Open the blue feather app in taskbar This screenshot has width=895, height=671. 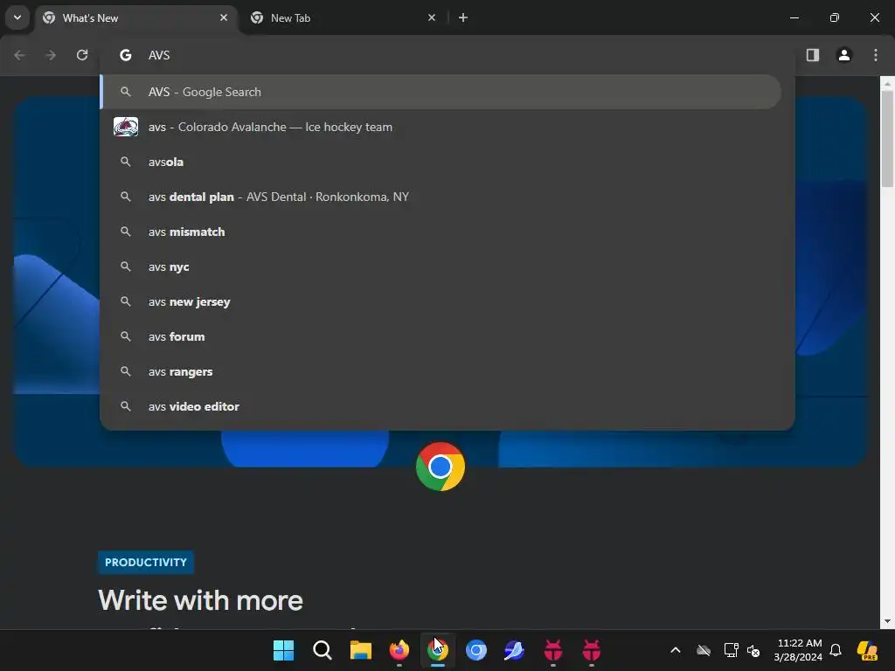[514, 650]
